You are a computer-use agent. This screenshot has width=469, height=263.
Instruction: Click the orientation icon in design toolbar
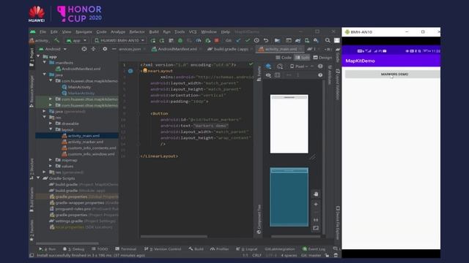point(280,66)
